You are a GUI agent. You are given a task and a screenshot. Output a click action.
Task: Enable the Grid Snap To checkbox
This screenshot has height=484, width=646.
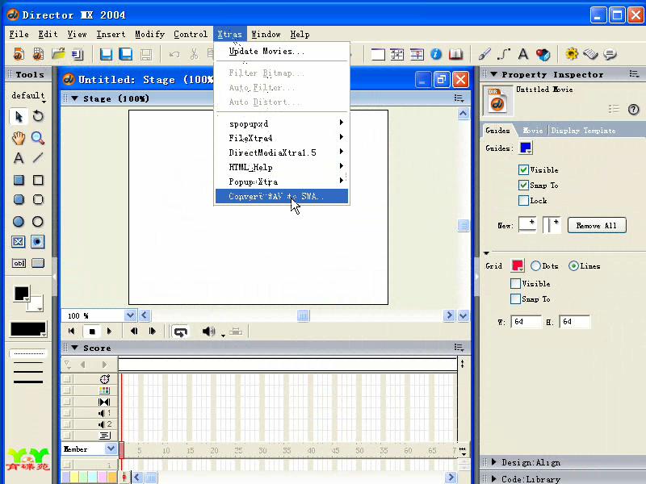click(515, 298)
